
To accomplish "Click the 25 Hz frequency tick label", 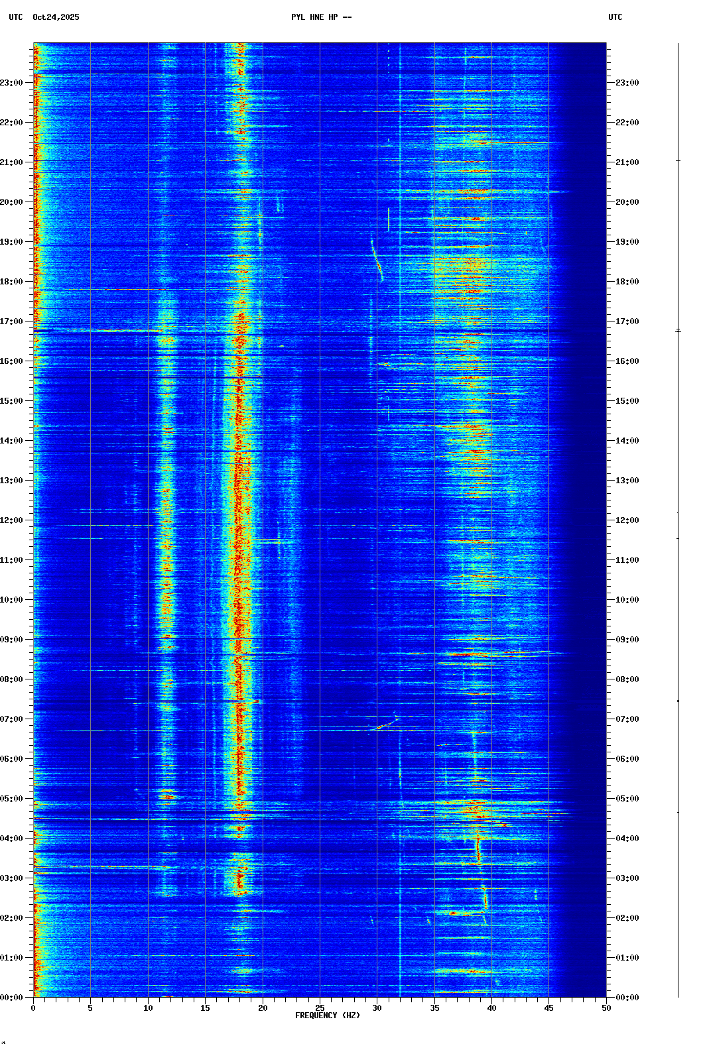I will point(320,1008).
